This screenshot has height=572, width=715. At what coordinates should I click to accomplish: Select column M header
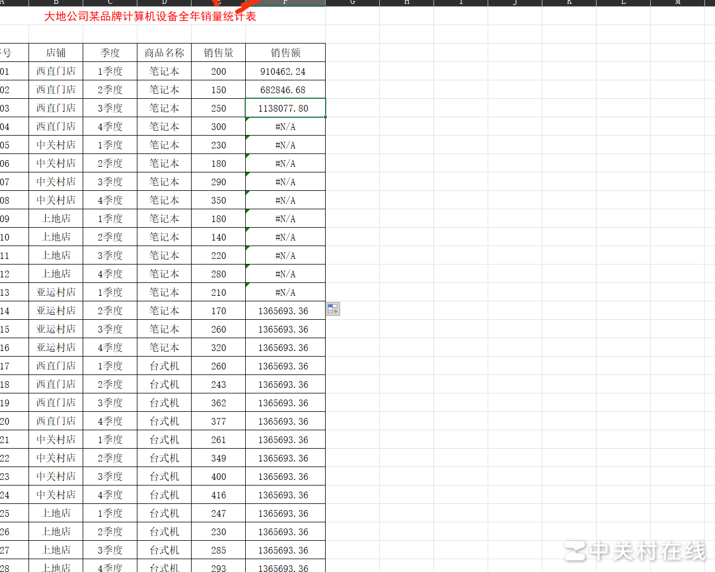678,3
